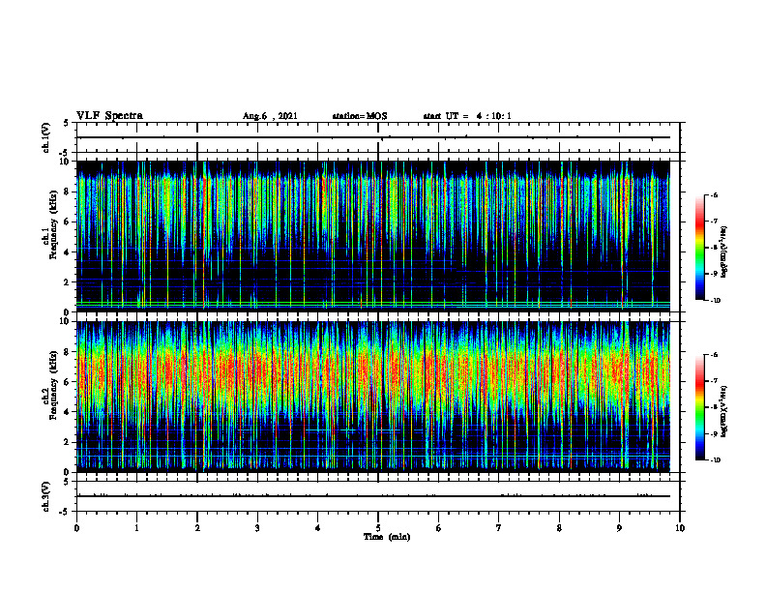Click the "station=MOS" header label
The height and width of the screenshot is (592, 766).
point(360,116)
